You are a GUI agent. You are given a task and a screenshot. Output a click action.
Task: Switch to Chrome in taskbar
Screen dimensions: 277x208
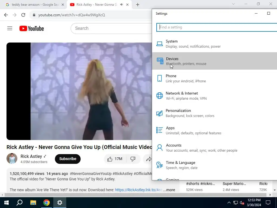tap(47, 203)
